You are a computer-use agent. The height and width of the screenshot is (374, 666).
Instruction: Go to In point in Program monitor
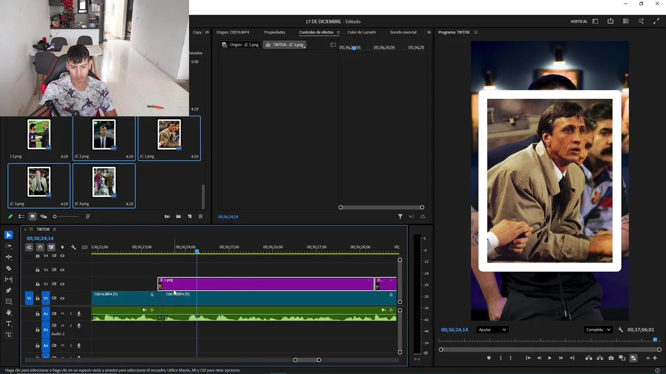[x=528, y=358]
